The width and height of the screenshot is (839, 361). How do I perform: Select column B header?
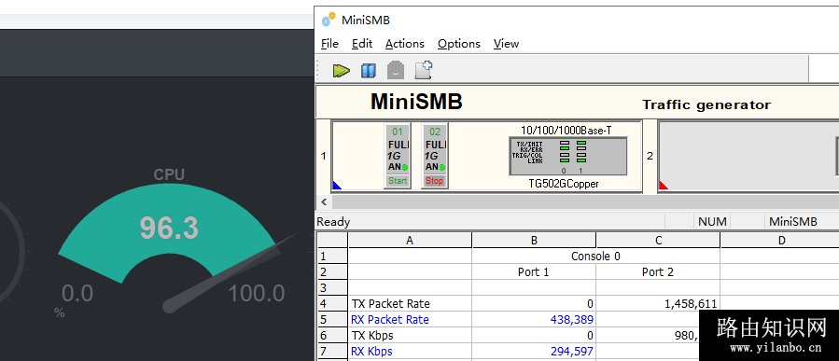pyautogui.click(x=534, y=241)
